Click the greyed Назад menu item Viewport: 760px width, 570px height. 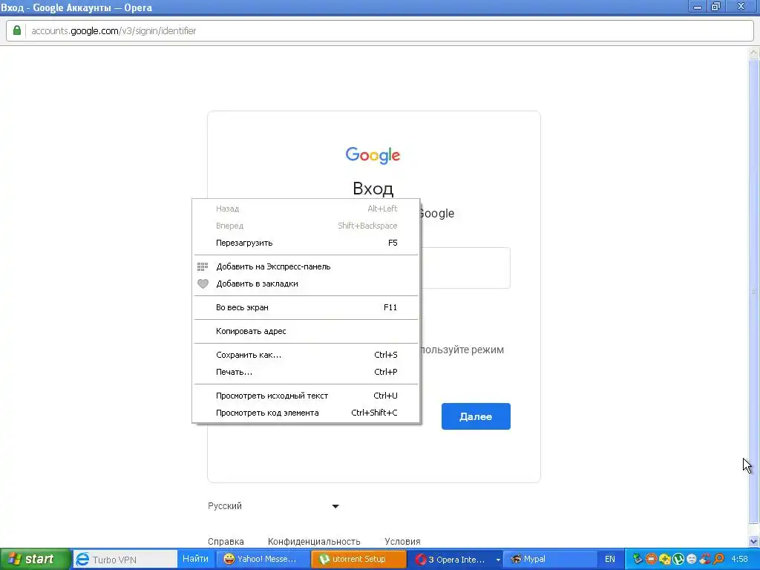pyautogui.click(x=306, y=209)
